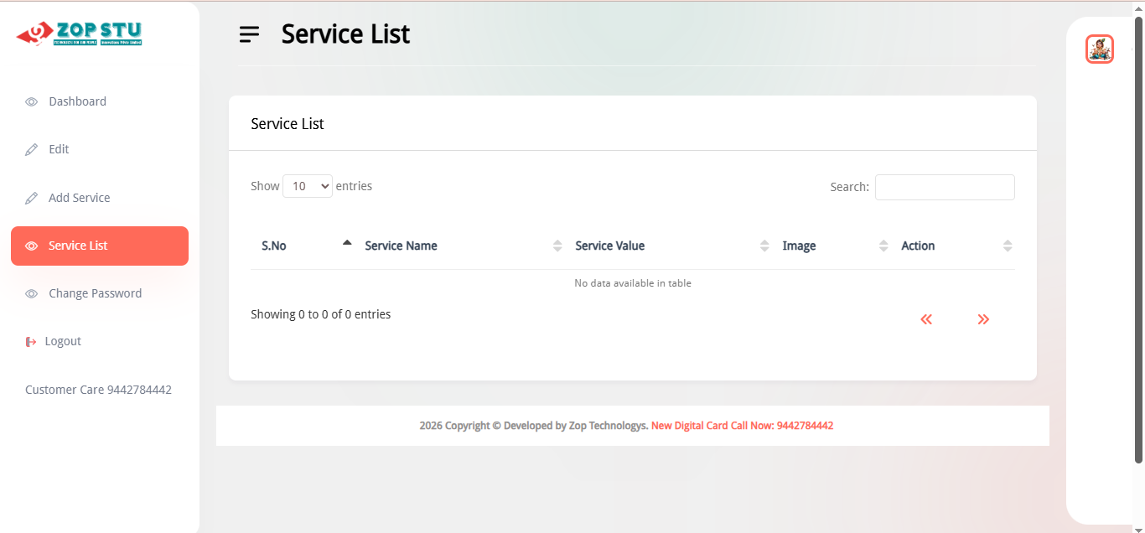Sort table by S.No column
This screenshot has height=533, width=1145.
click(x=274, y=246)
